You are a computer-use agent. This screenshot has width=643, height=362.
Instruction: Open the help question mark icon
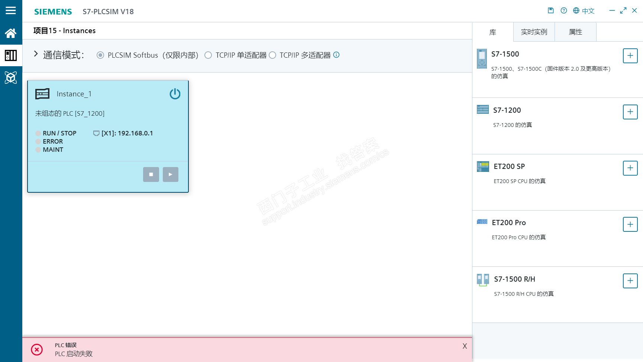point(564,10)
